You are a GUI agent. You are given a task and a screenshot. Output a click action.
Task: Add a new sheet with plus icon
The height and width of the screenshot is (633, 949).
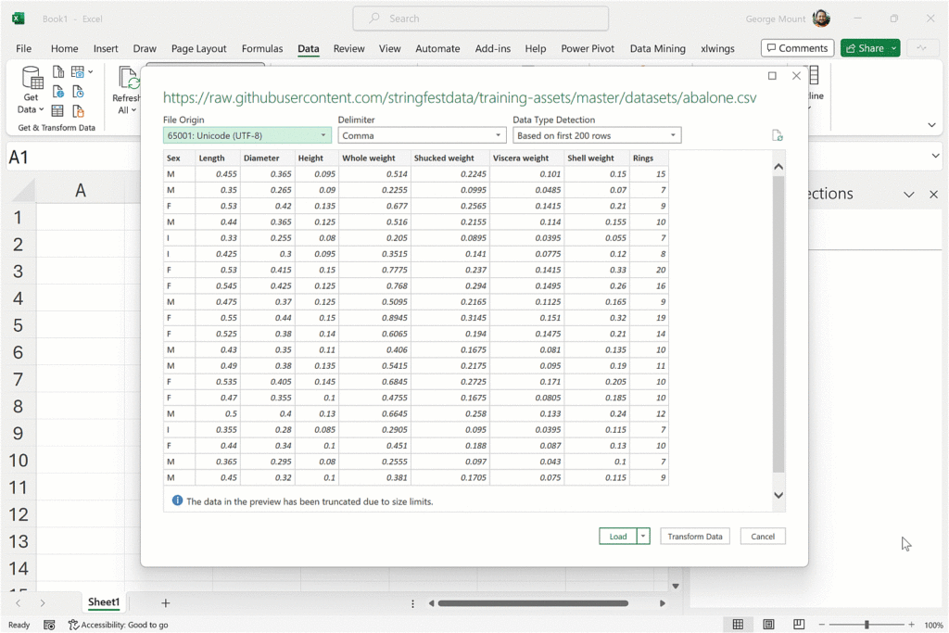tap(166, 603)
